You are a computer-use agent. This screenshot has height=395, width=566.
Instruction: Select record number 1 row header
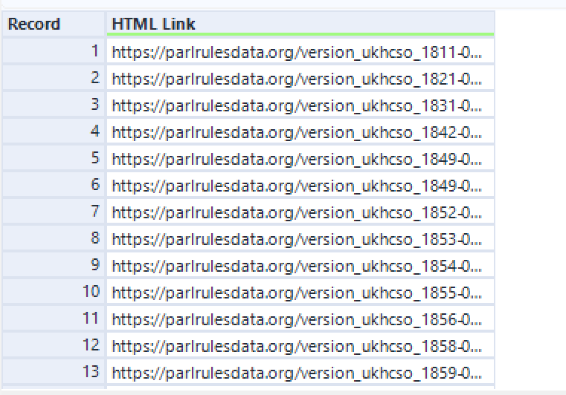pos(54,50)
